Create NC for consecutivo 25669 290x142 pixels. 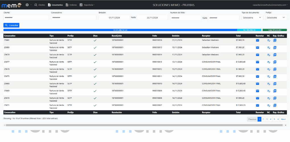[x=269, y=91]
